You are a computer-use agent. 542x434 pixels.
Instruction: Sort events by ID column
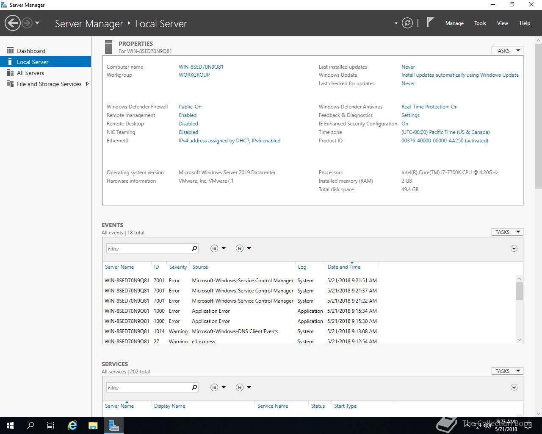point(157,267)
